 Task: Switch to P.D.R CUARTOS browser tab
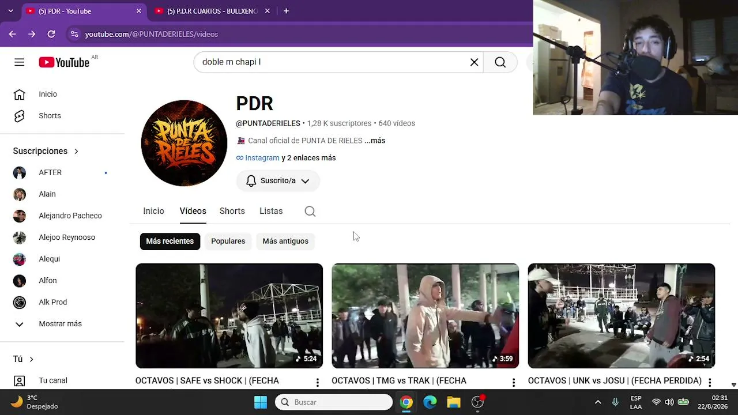tap(212, 11)
